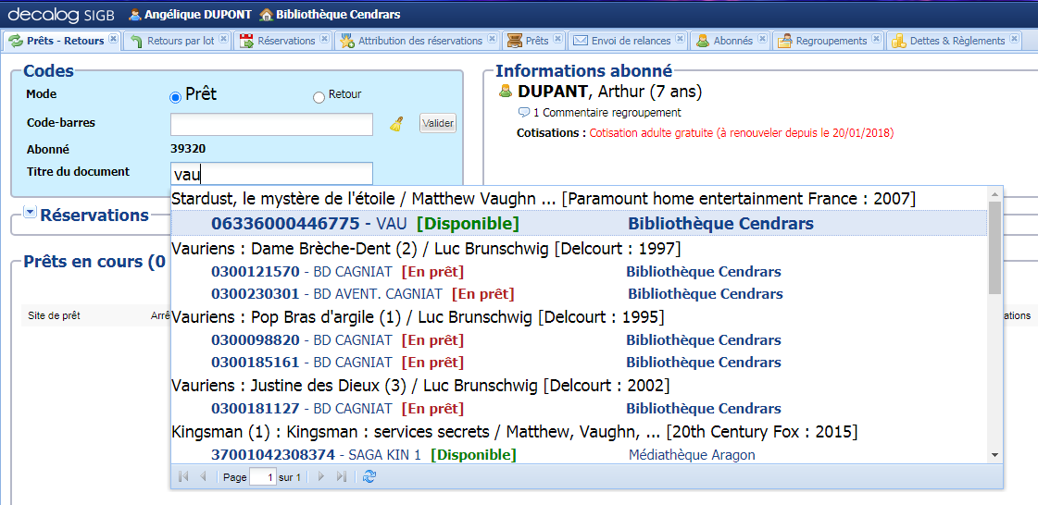
Task: Go to next page in results pager
Action: click(x=321, y=476)
